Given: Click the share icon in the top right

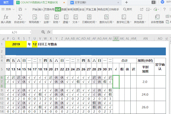Looking at the screenshot, I should click(x=142, y=9).
